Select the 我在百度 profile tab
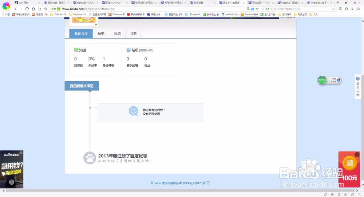The height and width of the screenshot is (197, 364). pyautogui.click(x=81, y=34)
